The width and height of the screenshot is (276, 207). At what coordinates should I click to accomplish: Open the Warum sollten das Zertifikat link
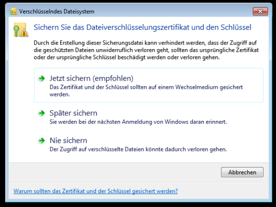pos(95,191)
